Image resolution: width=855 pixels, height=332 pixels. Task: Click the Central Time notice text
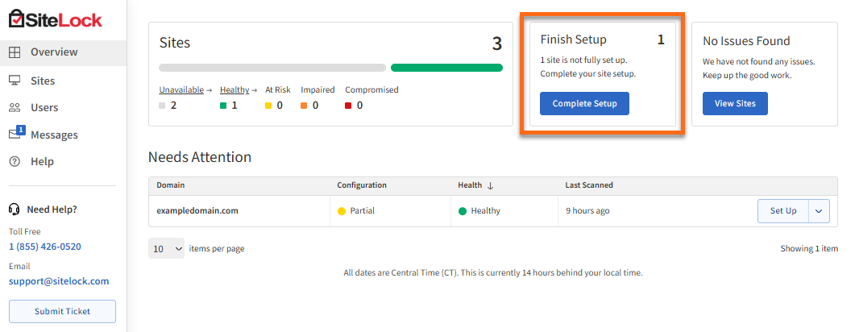pos(493,272)
